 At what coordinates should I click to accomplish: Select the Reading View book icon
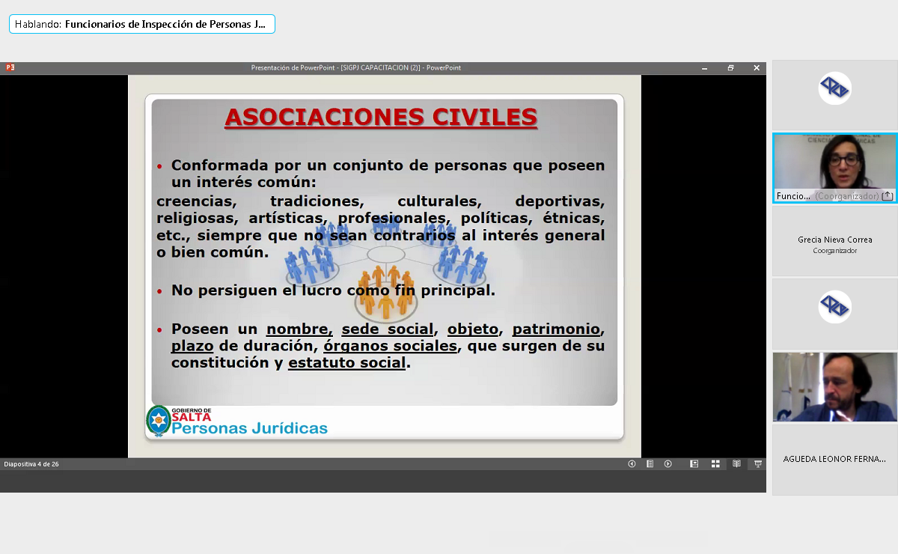click(x=736, y=464)
